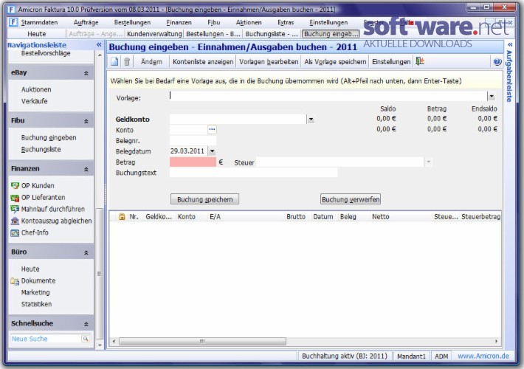The width and height of the screenshot is (524, 369).
Task: Click the new document icon in toolbar
Action: pos(114,61)
